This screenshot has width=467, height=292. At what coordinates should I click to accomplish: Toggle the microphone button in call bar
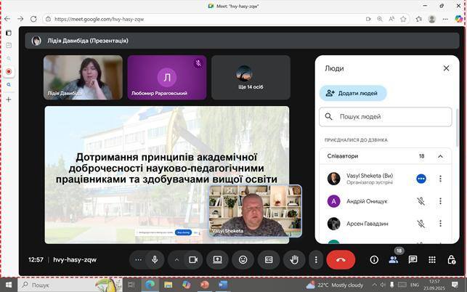pyautogui.click(x=155, y=259)
